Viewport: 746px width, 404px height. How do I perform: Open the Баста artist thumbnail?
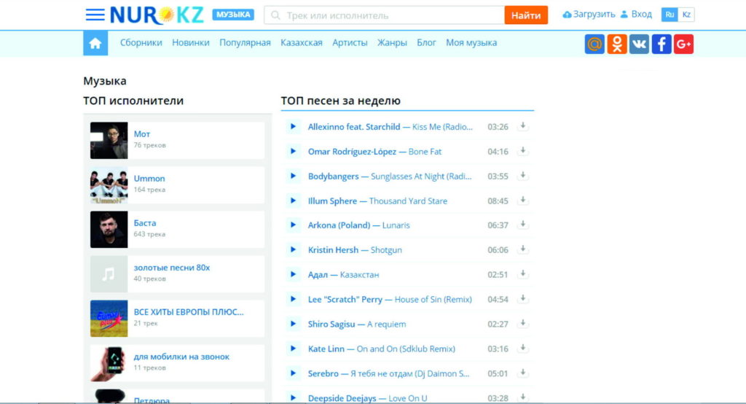pyautogui.click(x=109, y=230)
